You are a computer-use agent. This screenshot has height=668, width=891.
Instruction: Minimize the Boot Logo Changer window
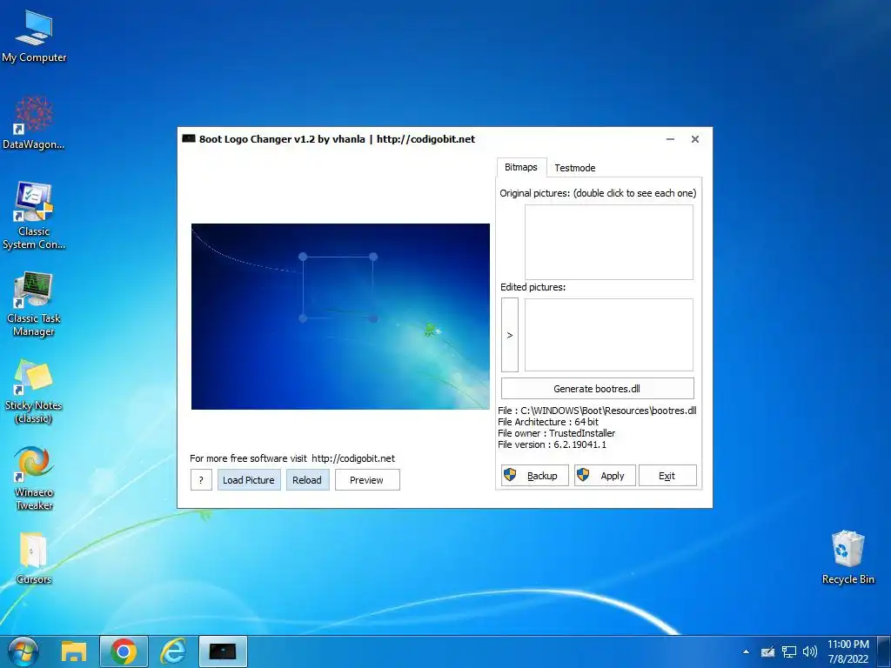click(x=671, y=139)
